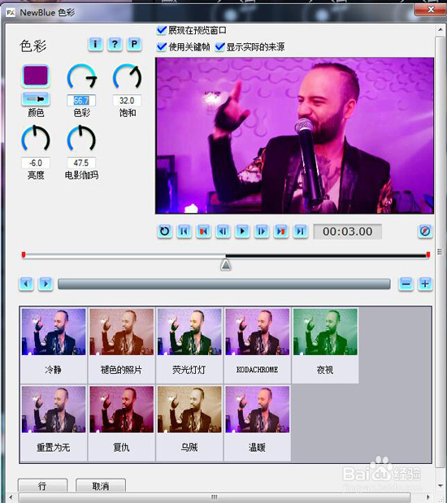Toggle 显示实际的来源 checkbox
This screenshot has width=447, height=503.
pyautogui.click(x=219, y=47)
